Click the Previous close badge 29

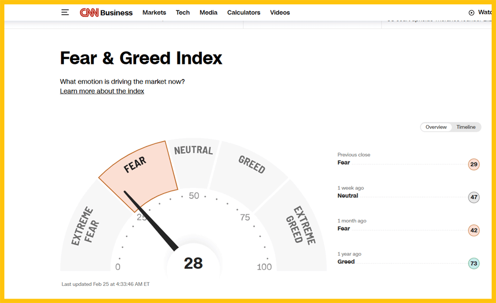coord(473,164)
